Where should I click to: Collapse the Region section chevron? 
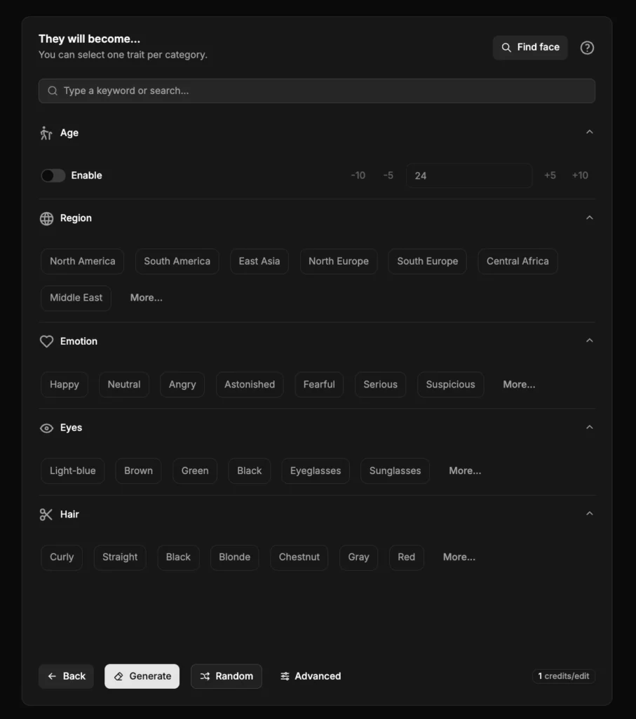pos(590,217)
